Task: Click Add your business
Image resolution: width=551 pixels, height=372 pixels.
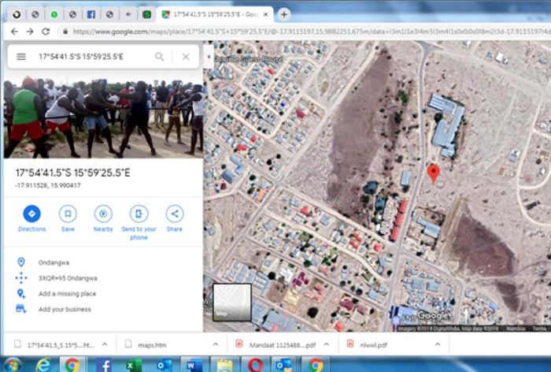Action: pos(65,309)
